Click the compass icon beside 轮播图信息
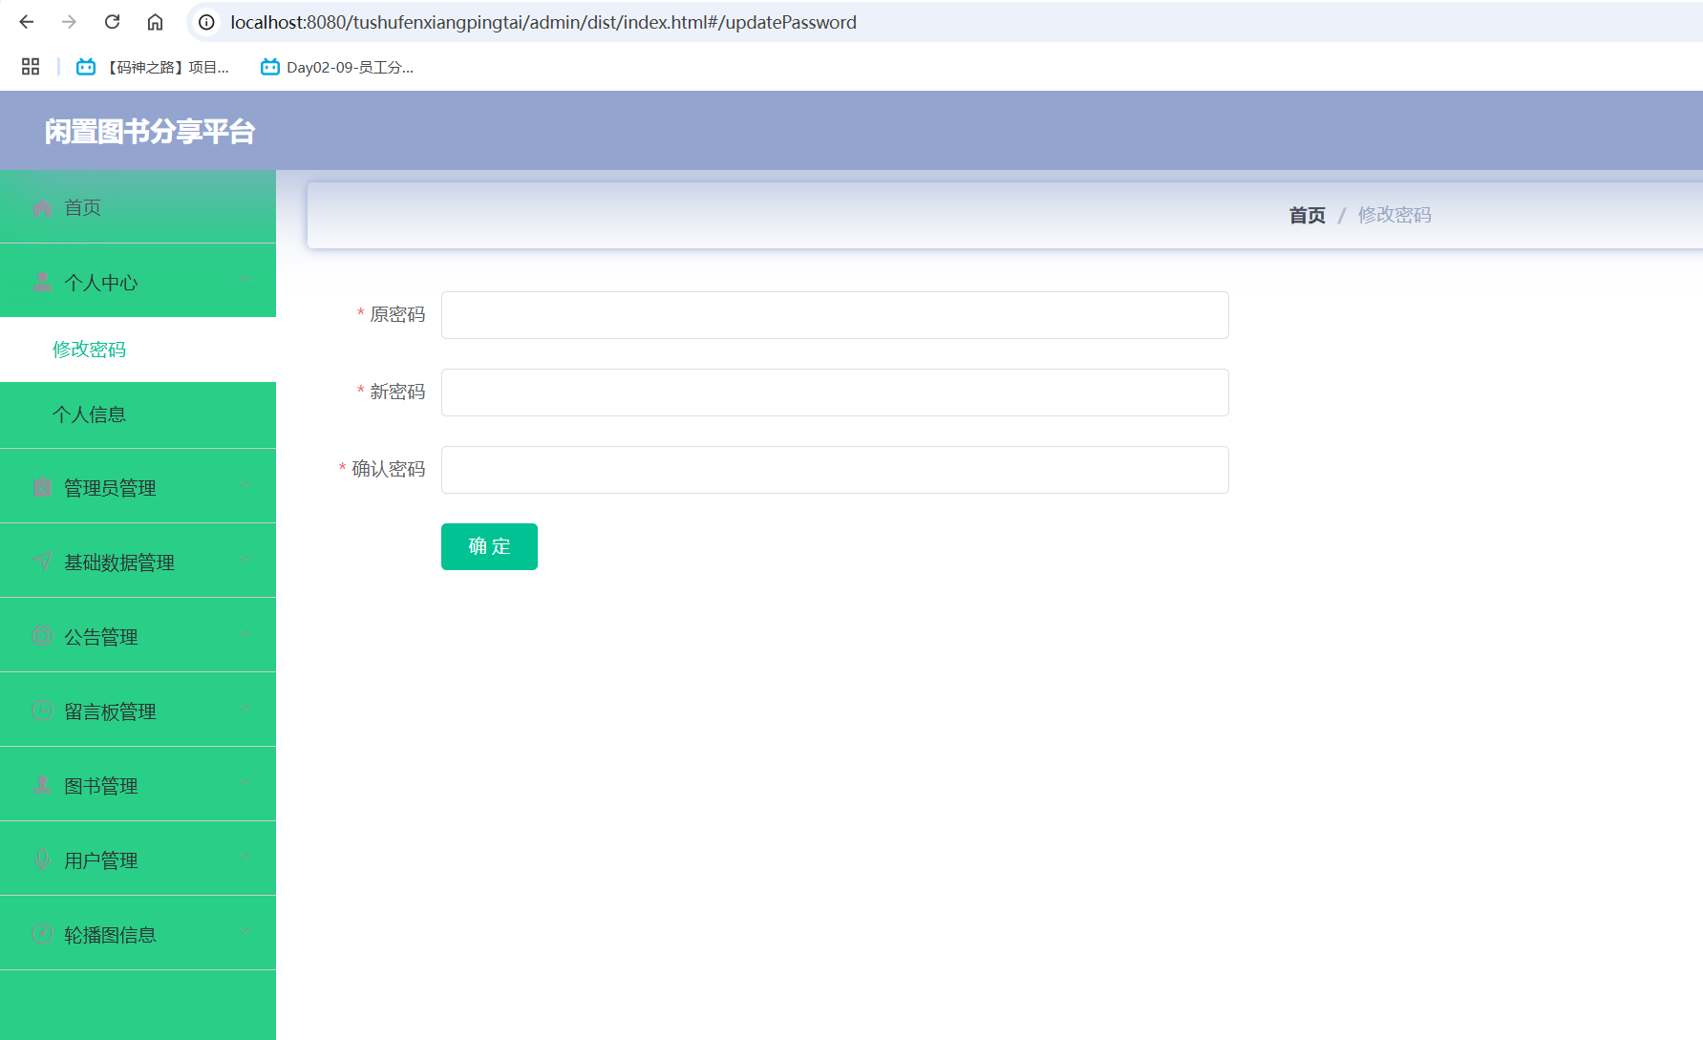 42,934
